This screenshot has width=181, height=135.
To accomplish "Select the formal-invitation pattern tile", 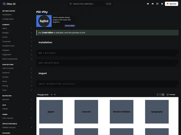I will coord(122,112).
